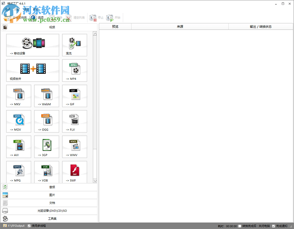
Task: Open the 语言 language menu
Action: [x=26, y=9]
